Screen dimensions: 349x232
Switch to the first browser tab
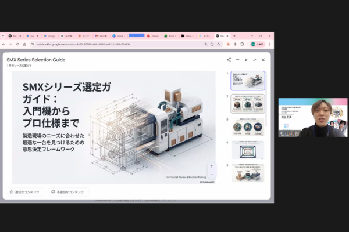[x=13, y=35]
